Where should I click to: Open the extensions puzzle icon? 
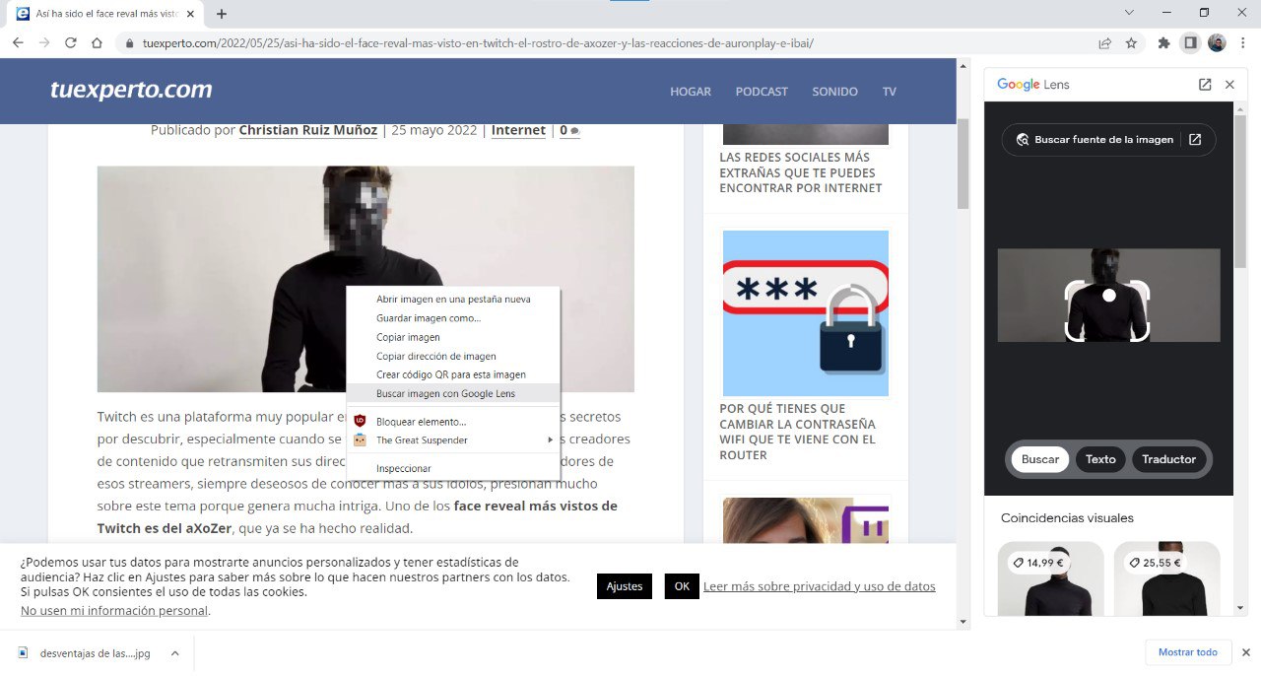[1163, 43]
